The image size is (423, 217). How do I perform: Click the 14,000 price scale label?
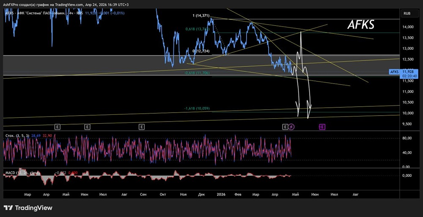408,27
